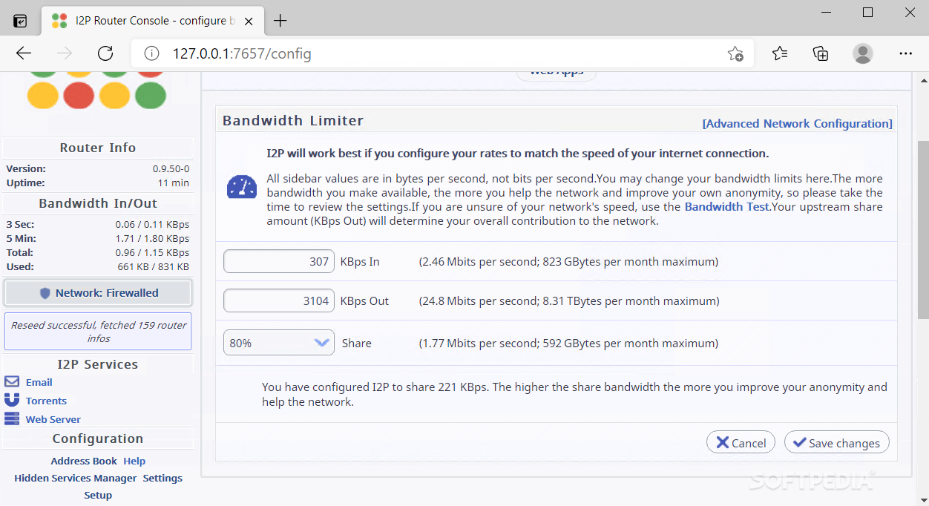
Task: Open the tab actions menu icon
Action: click(x=21, y=21)
